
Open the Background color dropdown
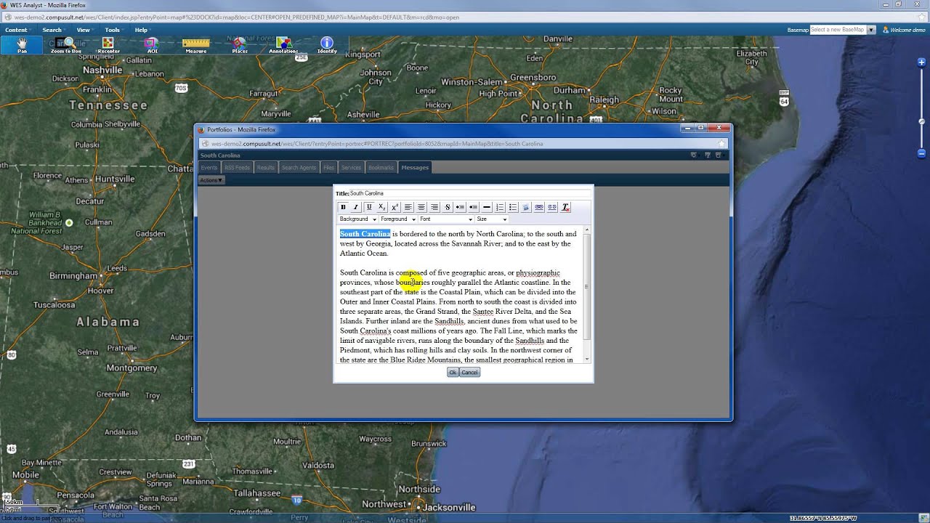(357, 219)
